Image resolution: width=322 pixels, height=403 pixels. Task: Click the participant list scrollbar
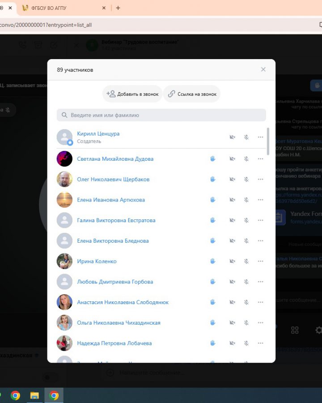pos(268,141)
